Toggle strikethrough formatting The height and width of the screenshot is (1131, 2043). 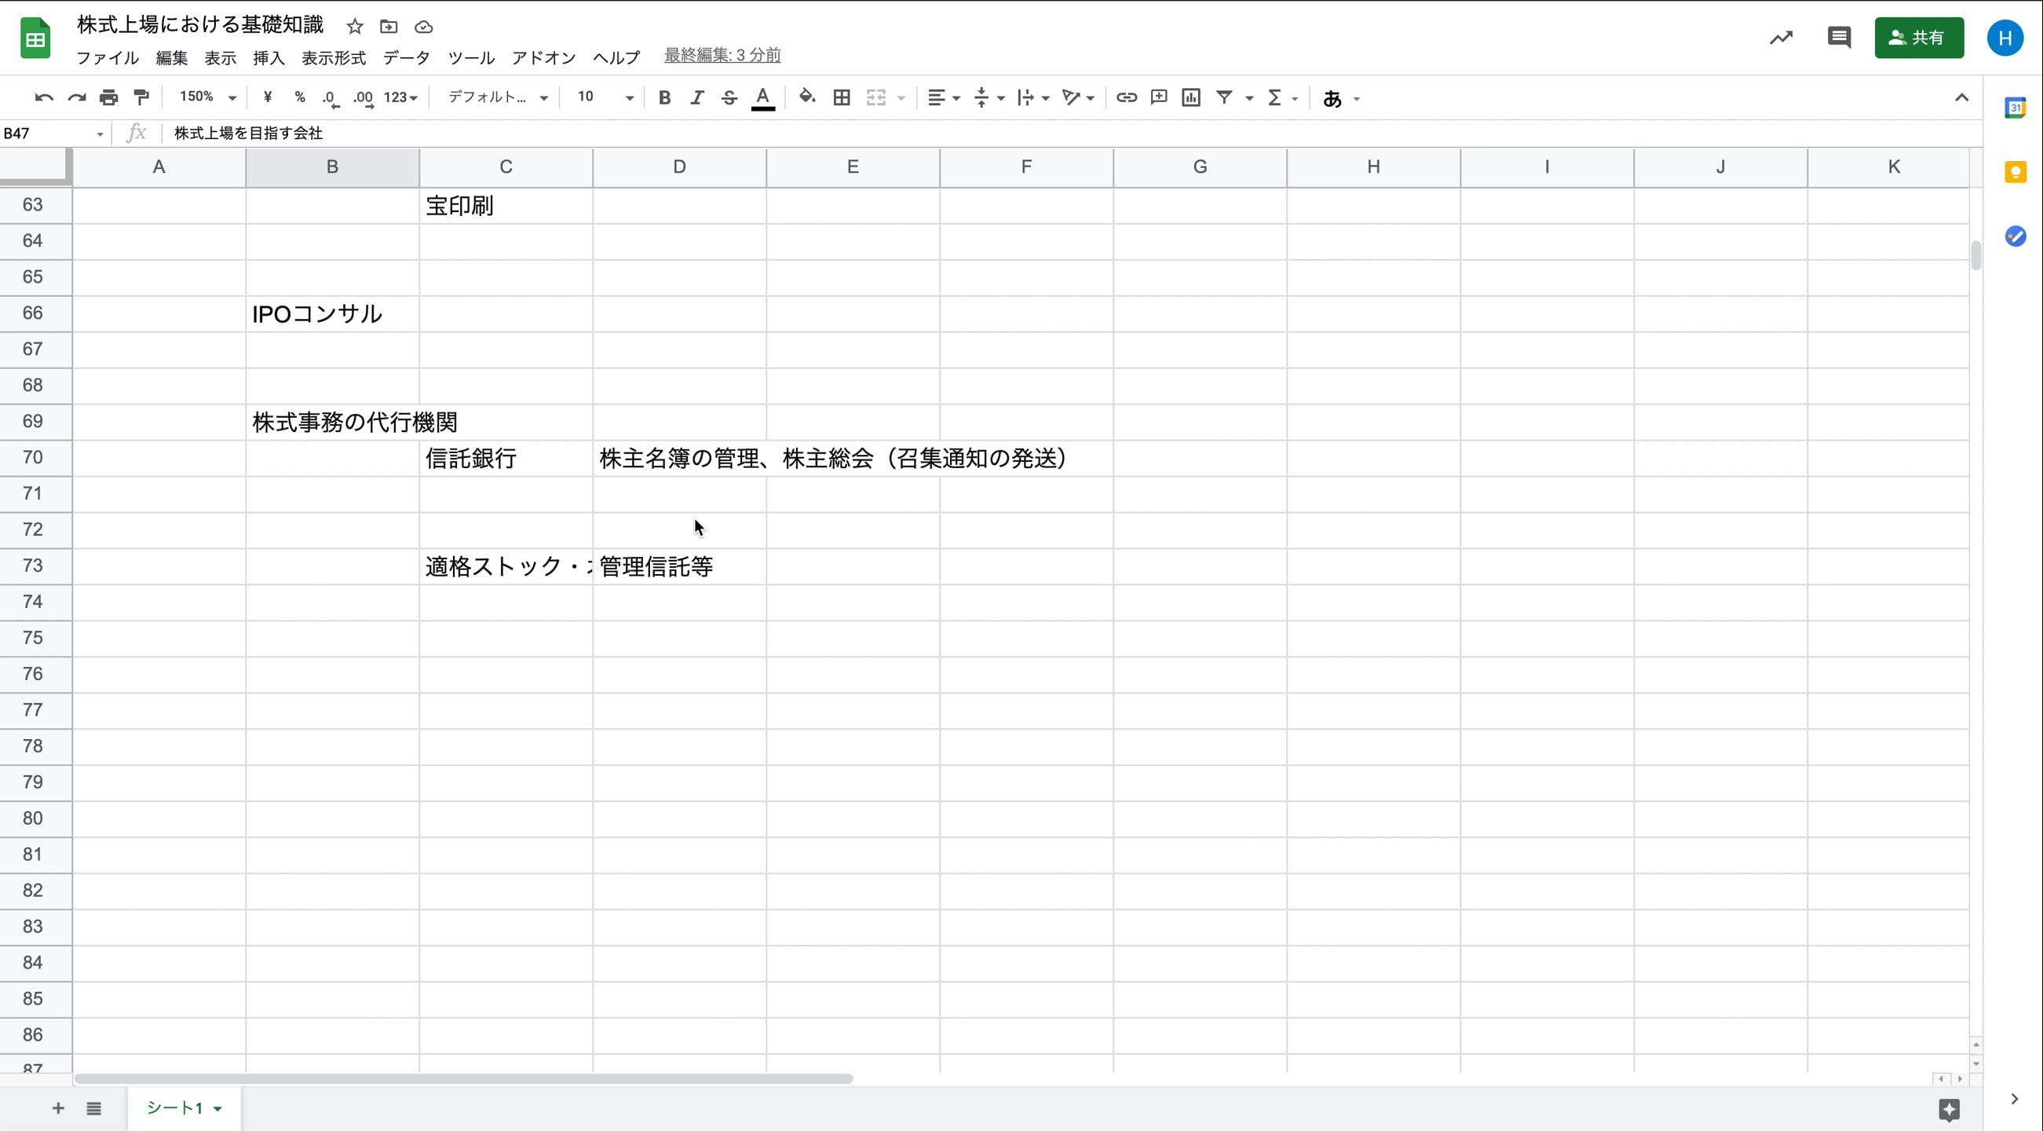pos(729,97)
